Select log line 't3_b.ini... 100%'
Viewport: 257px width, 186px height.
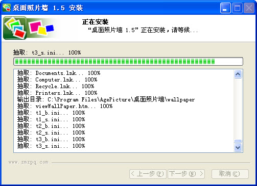[x=51, y=139]
